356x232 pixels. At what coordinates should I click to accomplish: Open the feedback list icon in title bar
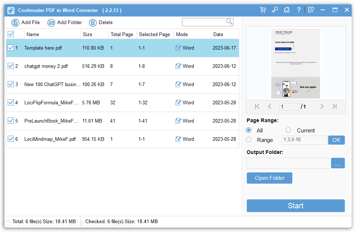(311, 10)
